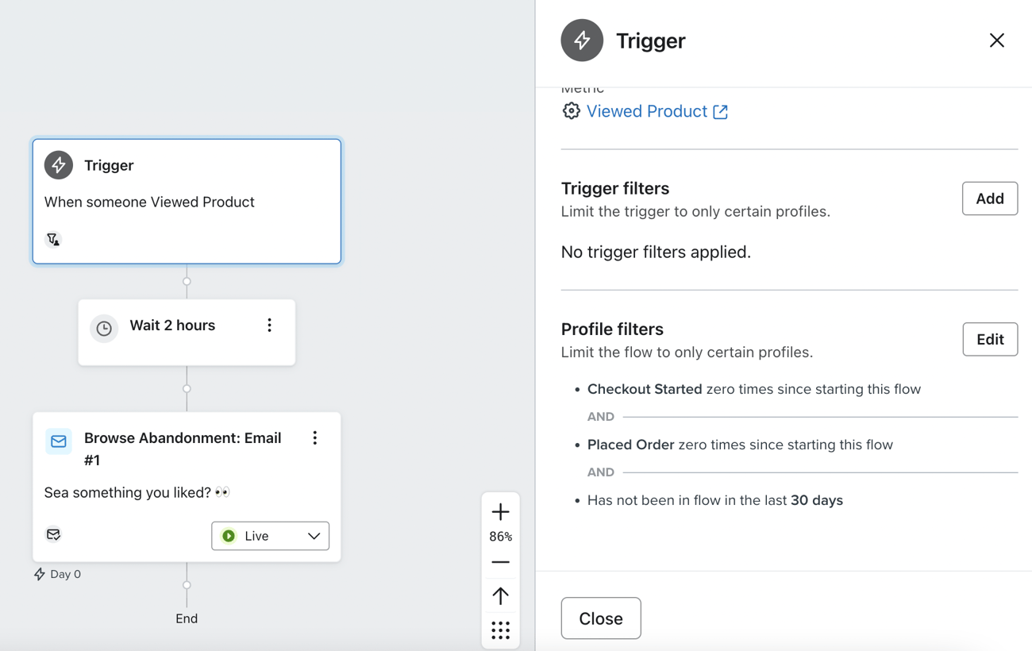The image size is (1032, 651).
Task: Open the Viewed Product metric link
Action: pos(647,111)
